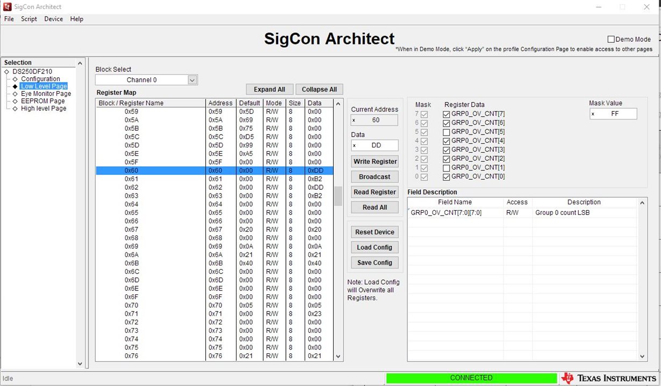
Task: Click the Read Register button
Action: click(375, 192)
